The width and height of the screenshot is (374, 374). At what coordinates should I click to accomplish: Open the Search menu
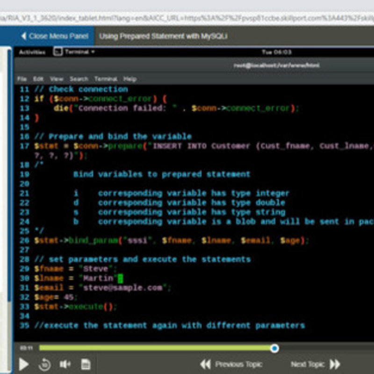click(79, 79)
